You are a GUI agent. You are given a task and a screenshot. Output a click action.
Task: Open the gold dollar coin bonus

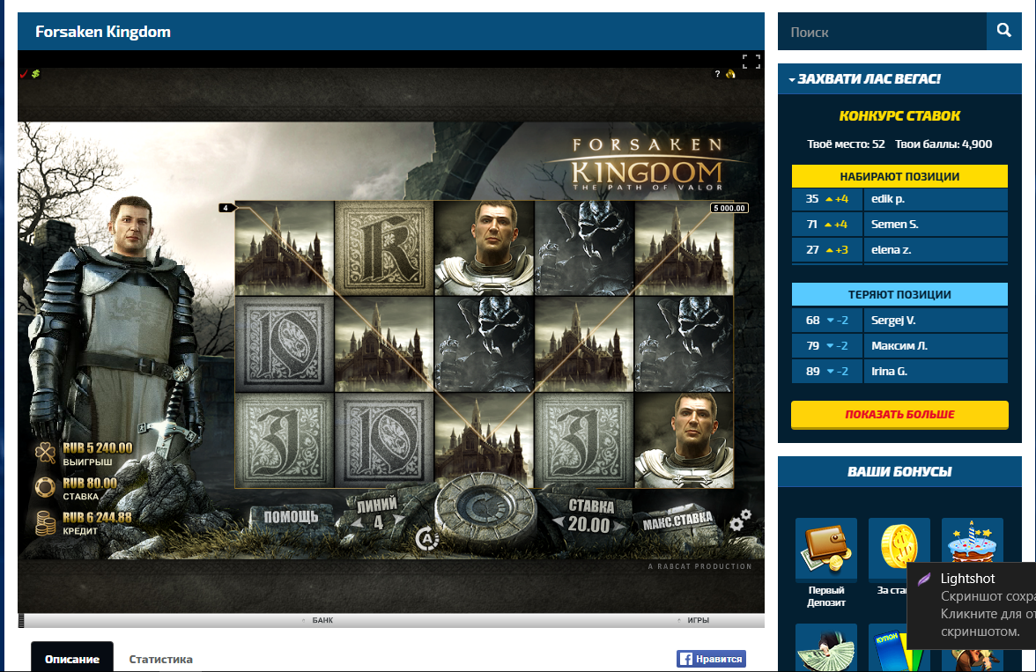899,549
